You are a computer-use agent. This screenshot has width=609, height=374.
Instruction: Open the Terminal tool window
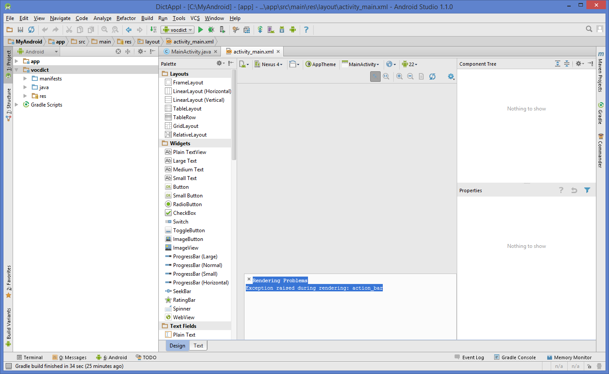[x=30, y=357]
